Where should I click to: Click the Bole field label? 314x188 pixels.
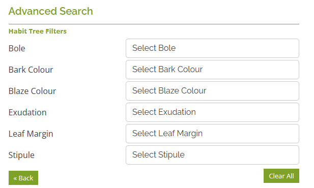pyautogui.click(x=17, y=48)
